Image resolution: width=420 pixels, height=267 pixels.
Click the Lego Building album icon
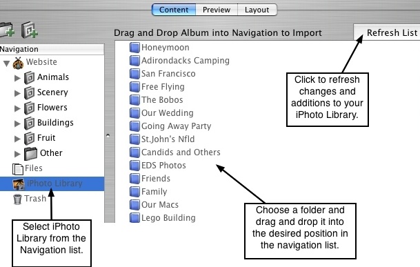(134, 218)
